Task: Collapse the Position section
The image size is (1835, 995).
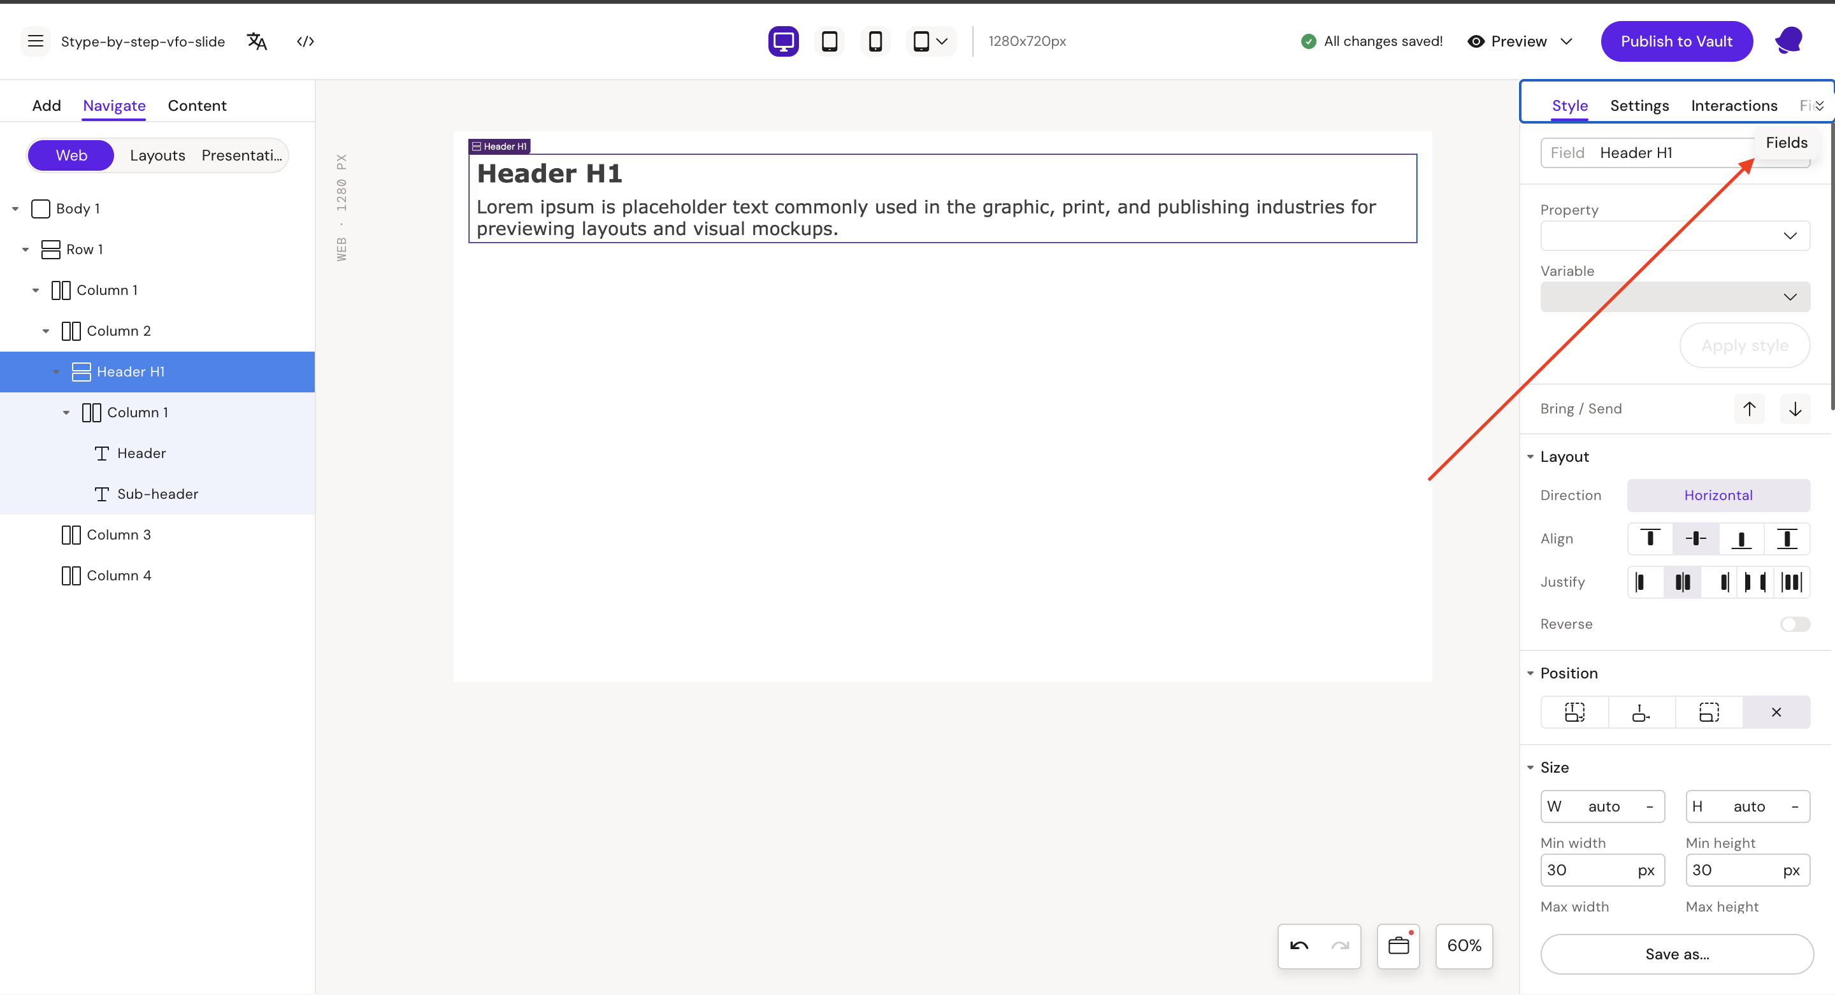Action: 1530,674
